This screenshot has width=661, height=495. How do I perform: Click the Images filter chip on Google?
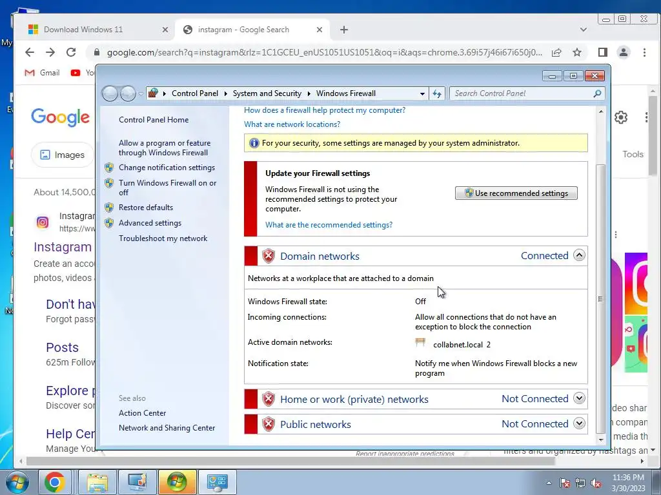pos(62,155)
